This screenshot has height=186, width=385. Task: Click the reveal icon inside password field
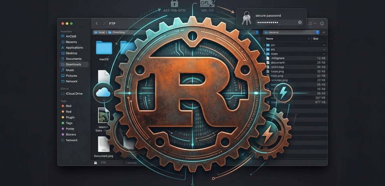(300, 22)
